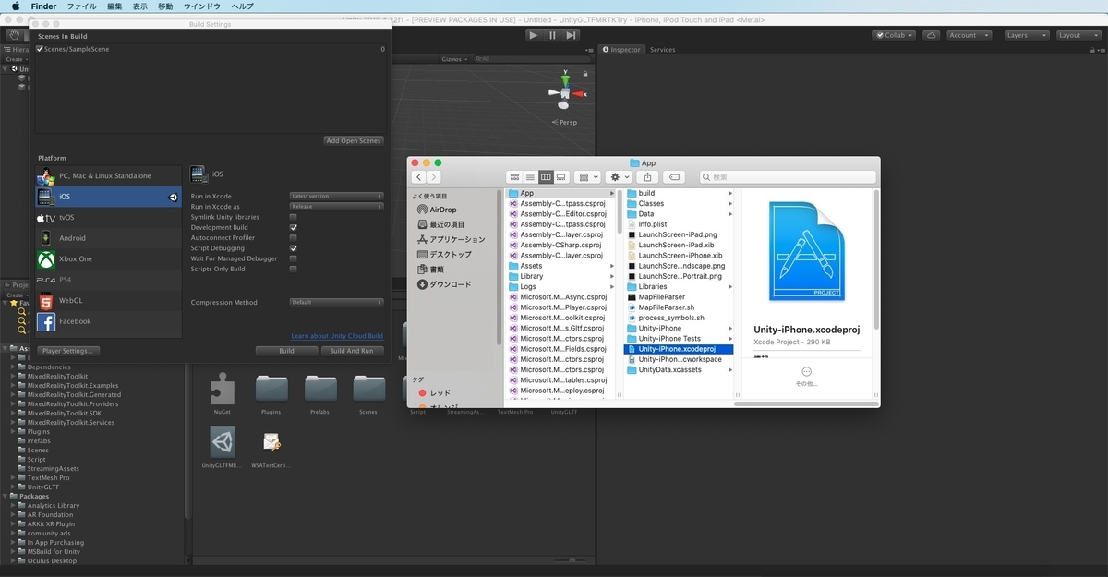Click the Add Open Scenes button
This screenshot has height=577, width=1108.
pyautogui.click(x=354, y=140)
